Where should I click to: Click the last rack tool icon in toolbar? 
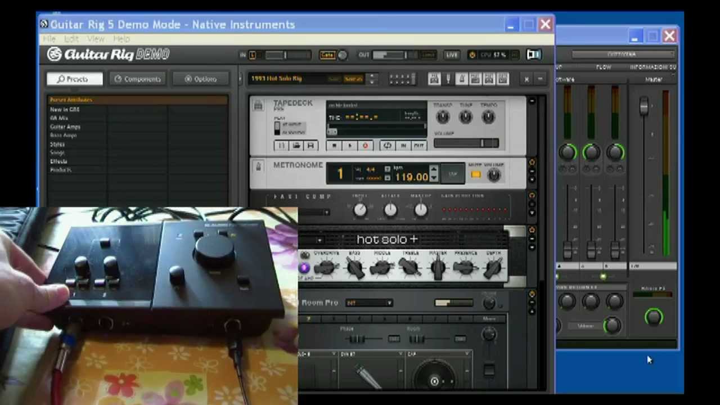(x=503, y=79)
